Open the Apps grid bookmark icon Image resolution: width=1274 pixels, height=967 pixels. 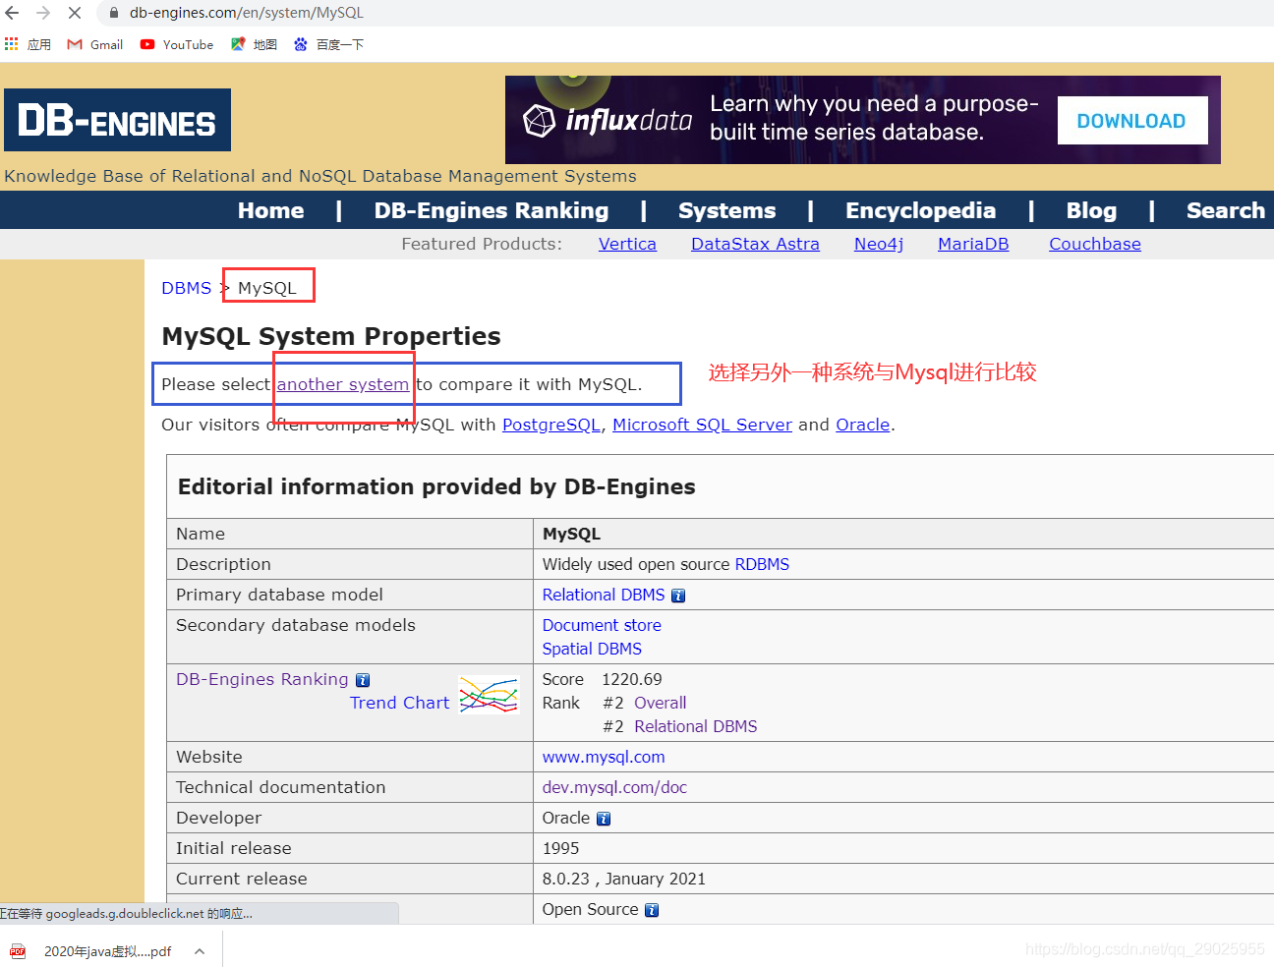pyautogui.click(x=12, y=44)
